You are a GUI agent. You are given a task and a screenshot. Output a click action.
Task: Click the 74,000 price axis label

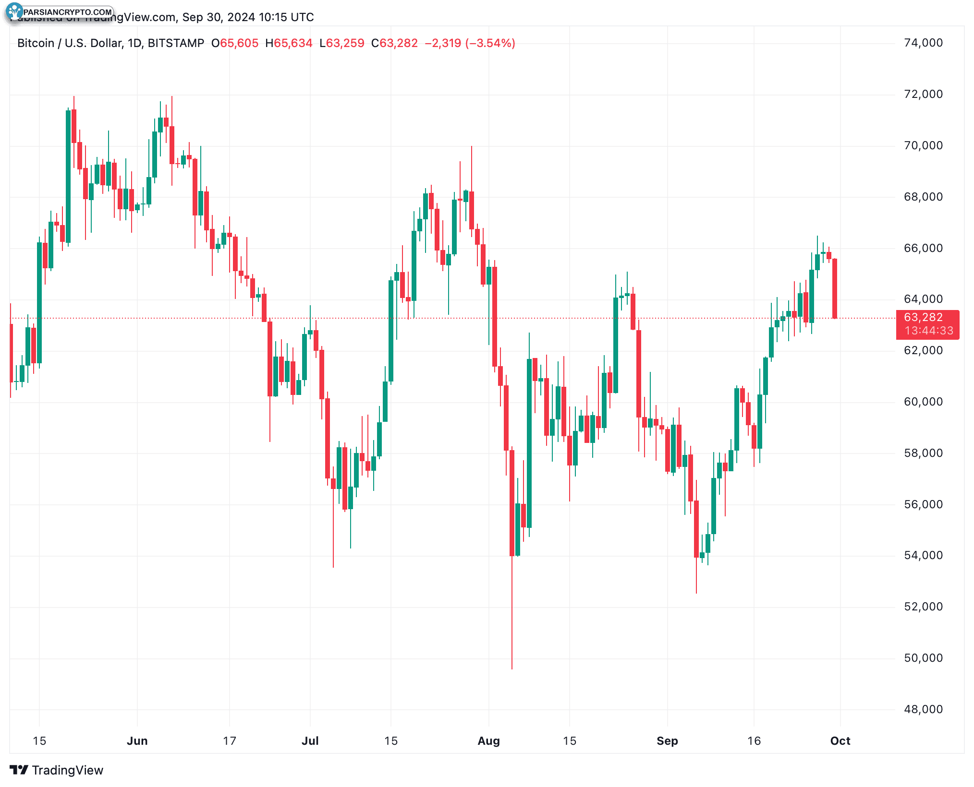[923, 43]
